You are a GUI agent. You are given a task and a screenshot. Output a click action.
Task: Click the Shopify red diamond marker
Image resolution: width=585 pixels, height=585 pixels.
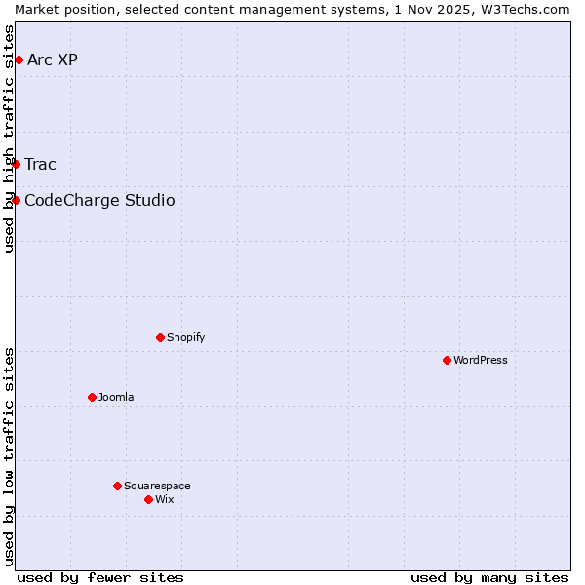coord(160,338)
